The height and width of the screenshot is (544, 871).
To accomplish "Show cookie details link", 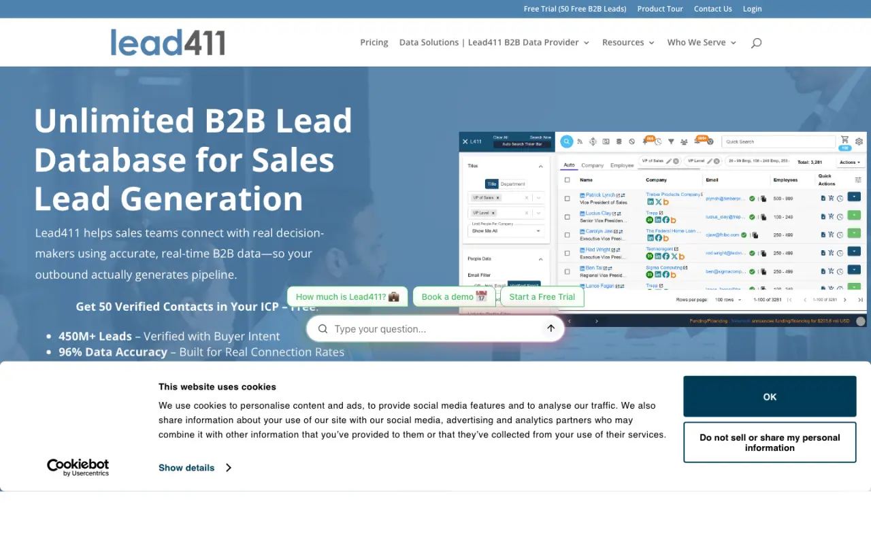I will tap(195, 468).
